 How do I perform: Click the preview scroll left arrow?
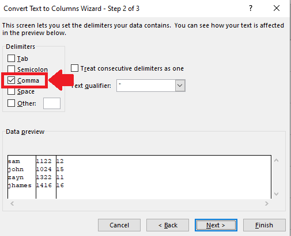coord(12,203)
